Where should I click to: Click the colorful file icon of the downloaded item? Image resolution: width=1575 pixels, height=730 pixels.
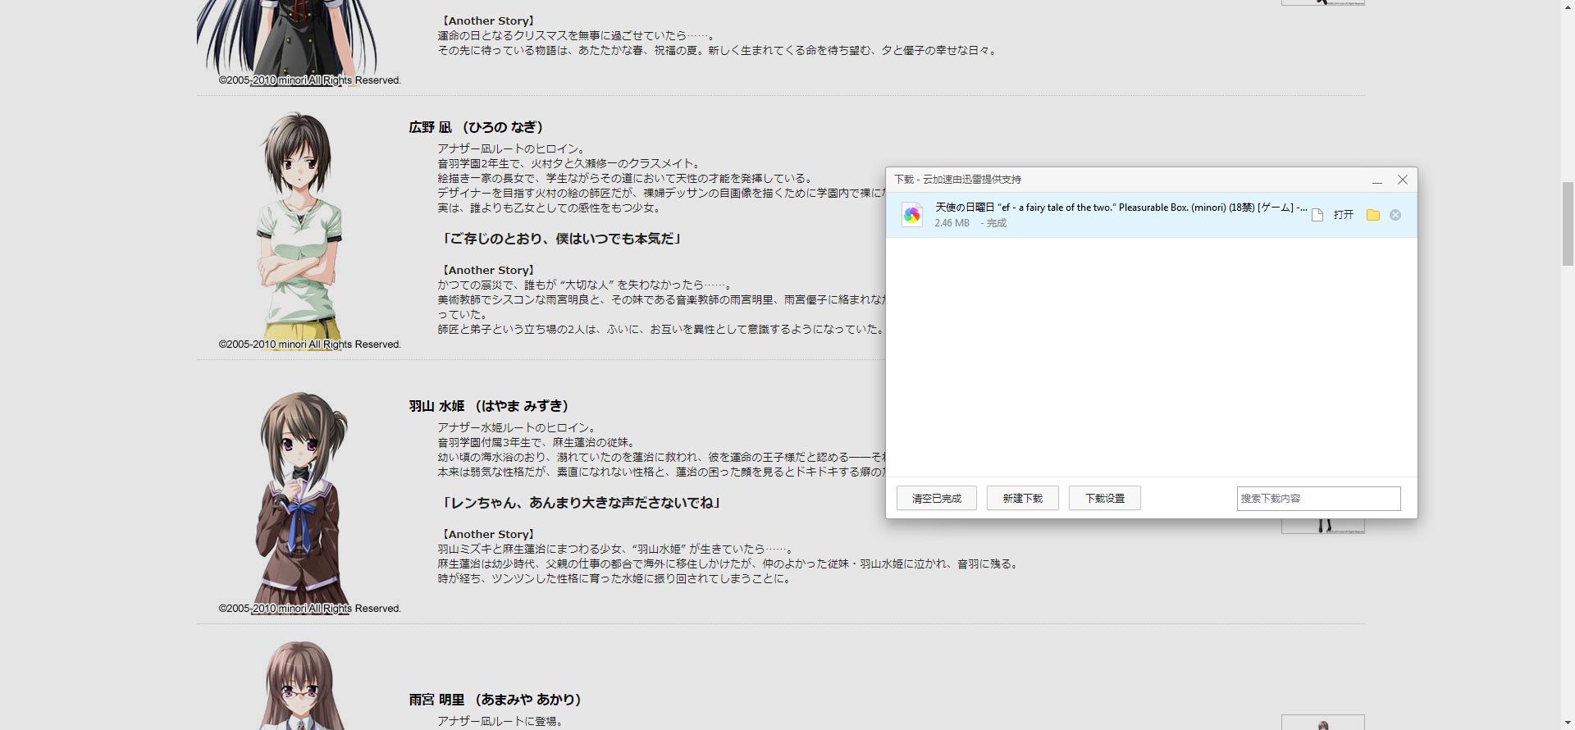[x=911, y=215]
